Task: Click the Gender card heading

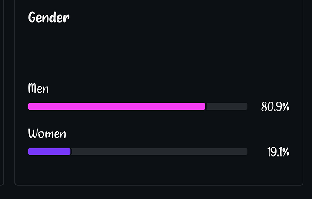Action: point(48,18)
